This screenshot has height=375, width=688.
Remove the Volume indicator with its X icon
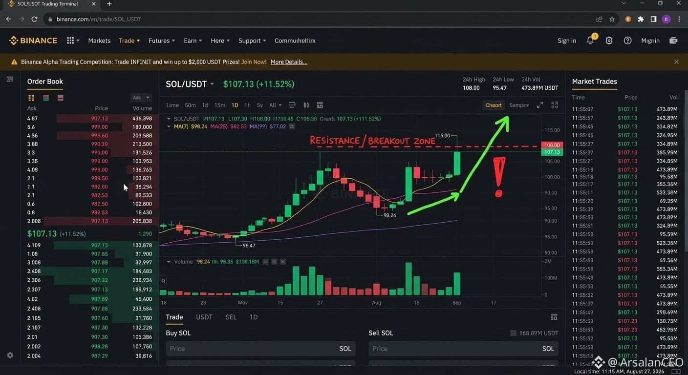coord(283,262)
